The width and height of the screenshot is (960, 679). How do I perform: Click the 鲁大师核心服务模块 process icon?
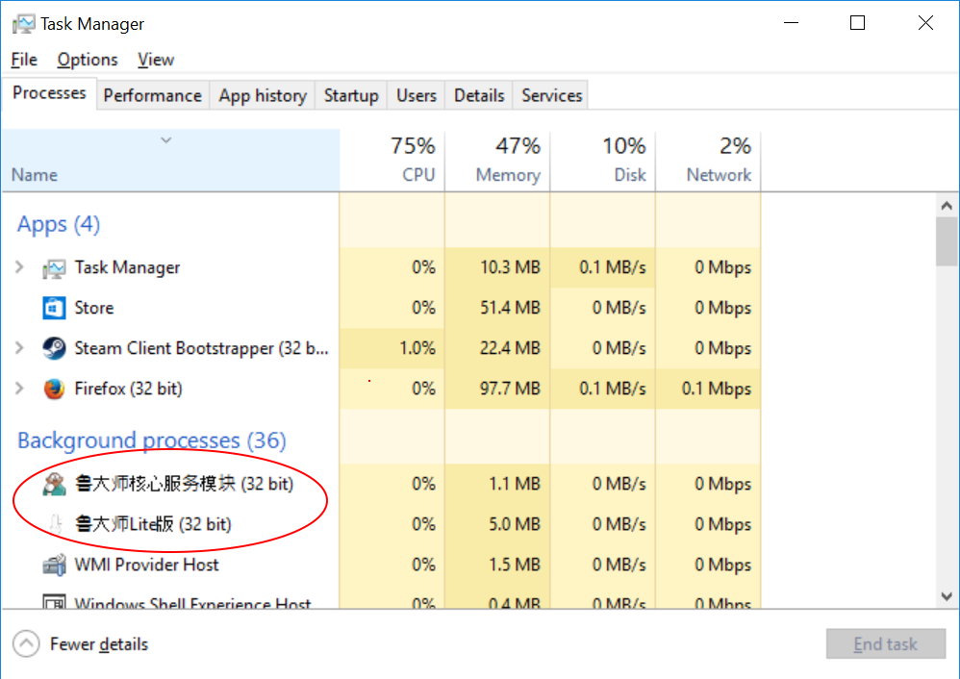[54, 484]
